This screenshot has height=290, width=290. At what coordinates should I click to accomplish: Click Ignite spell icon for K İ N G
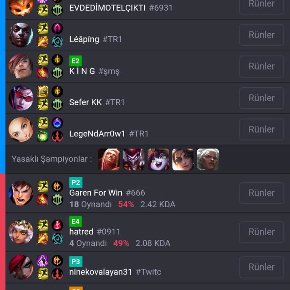pyautogui.click(x=43, y=73)
